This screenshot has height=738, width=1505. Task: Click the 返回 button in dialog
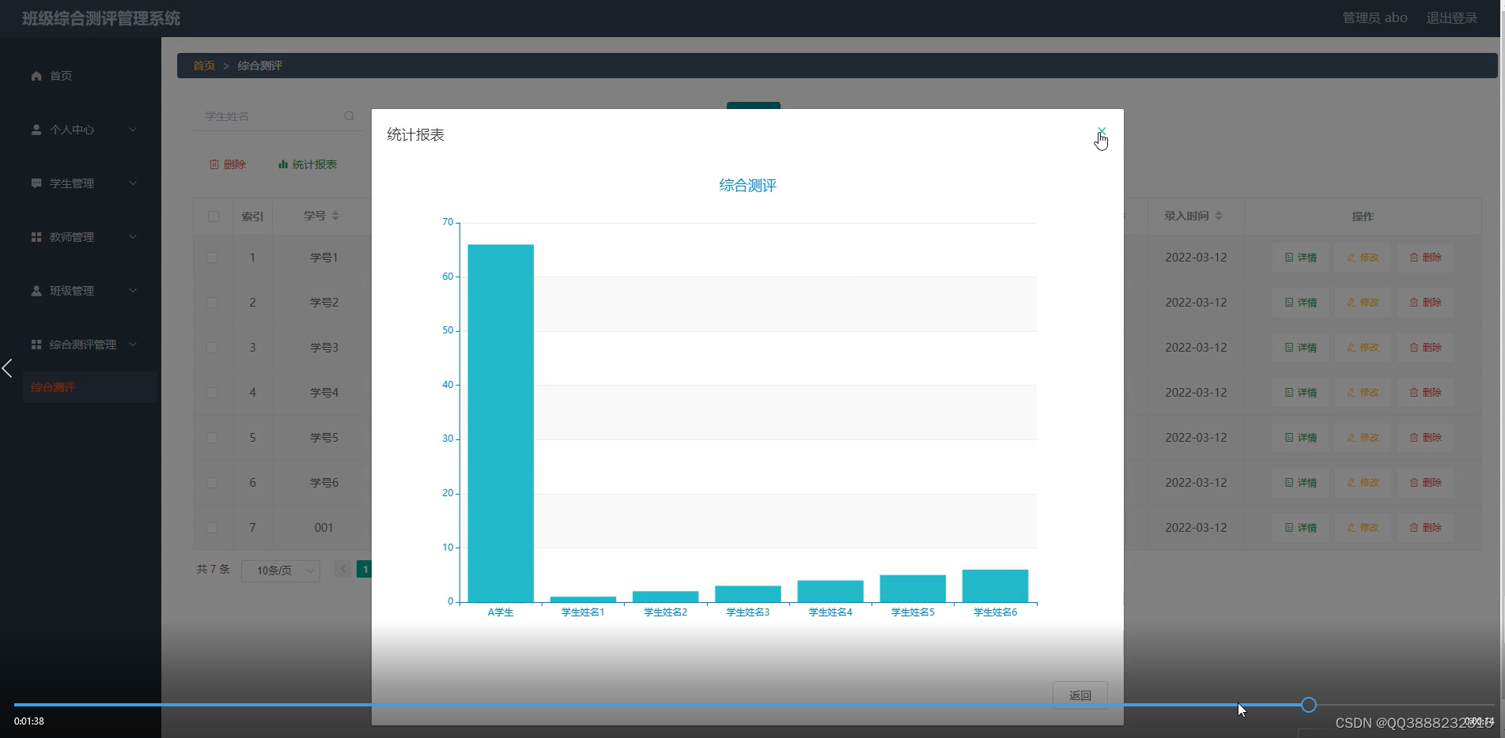(1080, 695)
